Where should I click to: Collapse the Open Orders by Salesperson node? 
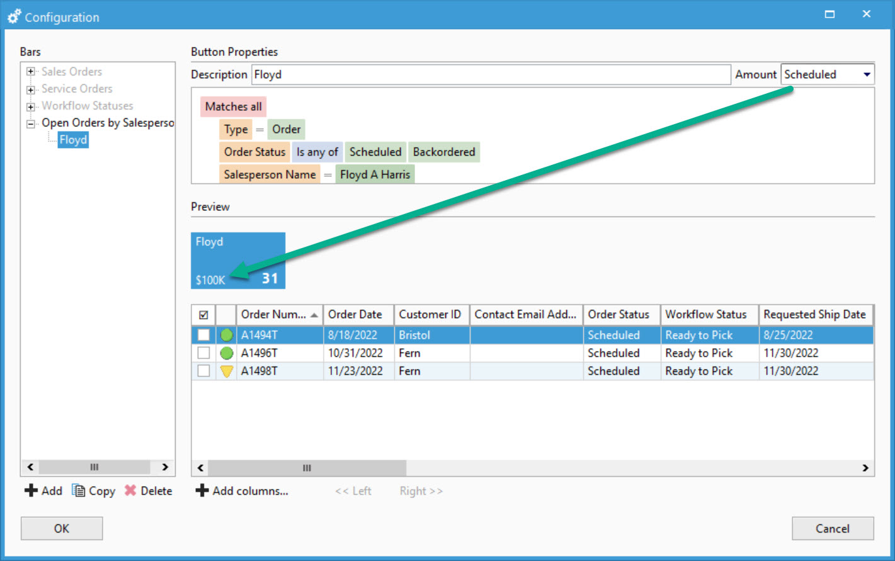[x=31, y=123]
